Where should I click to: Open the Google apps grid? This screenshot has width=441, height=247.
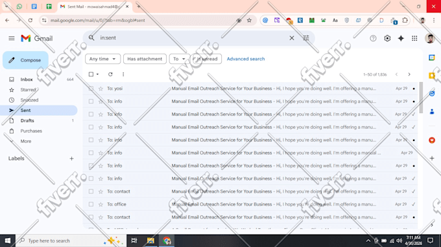point(414,38)
